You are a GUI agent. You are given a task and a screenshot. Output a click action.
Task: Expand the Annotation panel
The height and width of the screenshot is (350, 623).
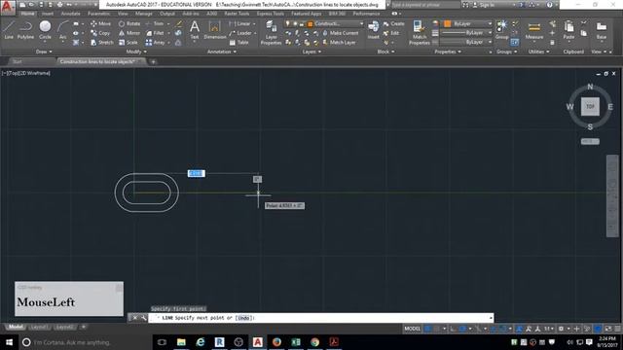click(222, 52)
